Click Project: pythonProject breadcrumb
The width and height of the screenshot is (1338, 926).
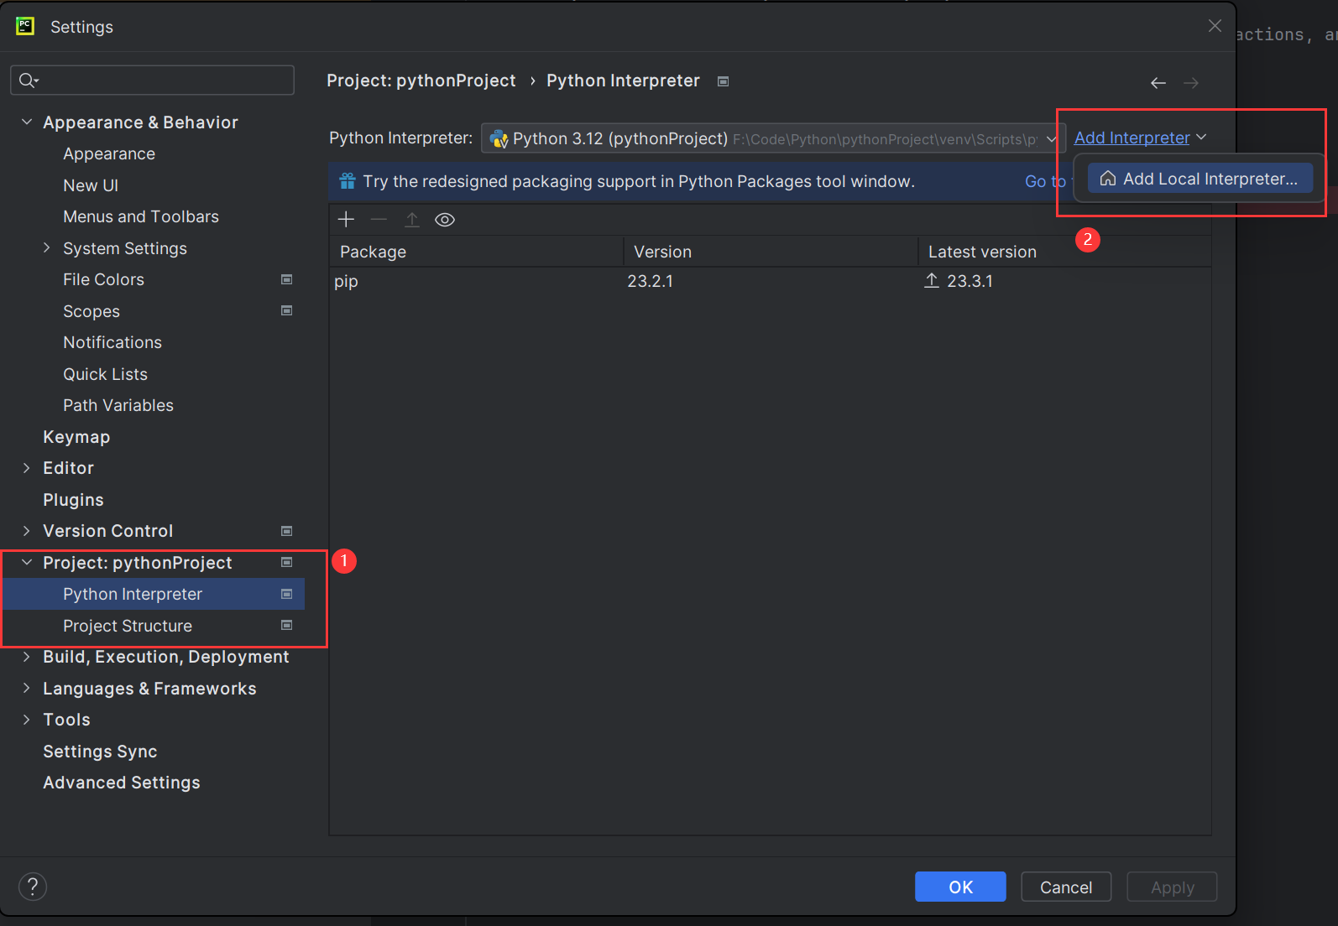tap(421, 81)
